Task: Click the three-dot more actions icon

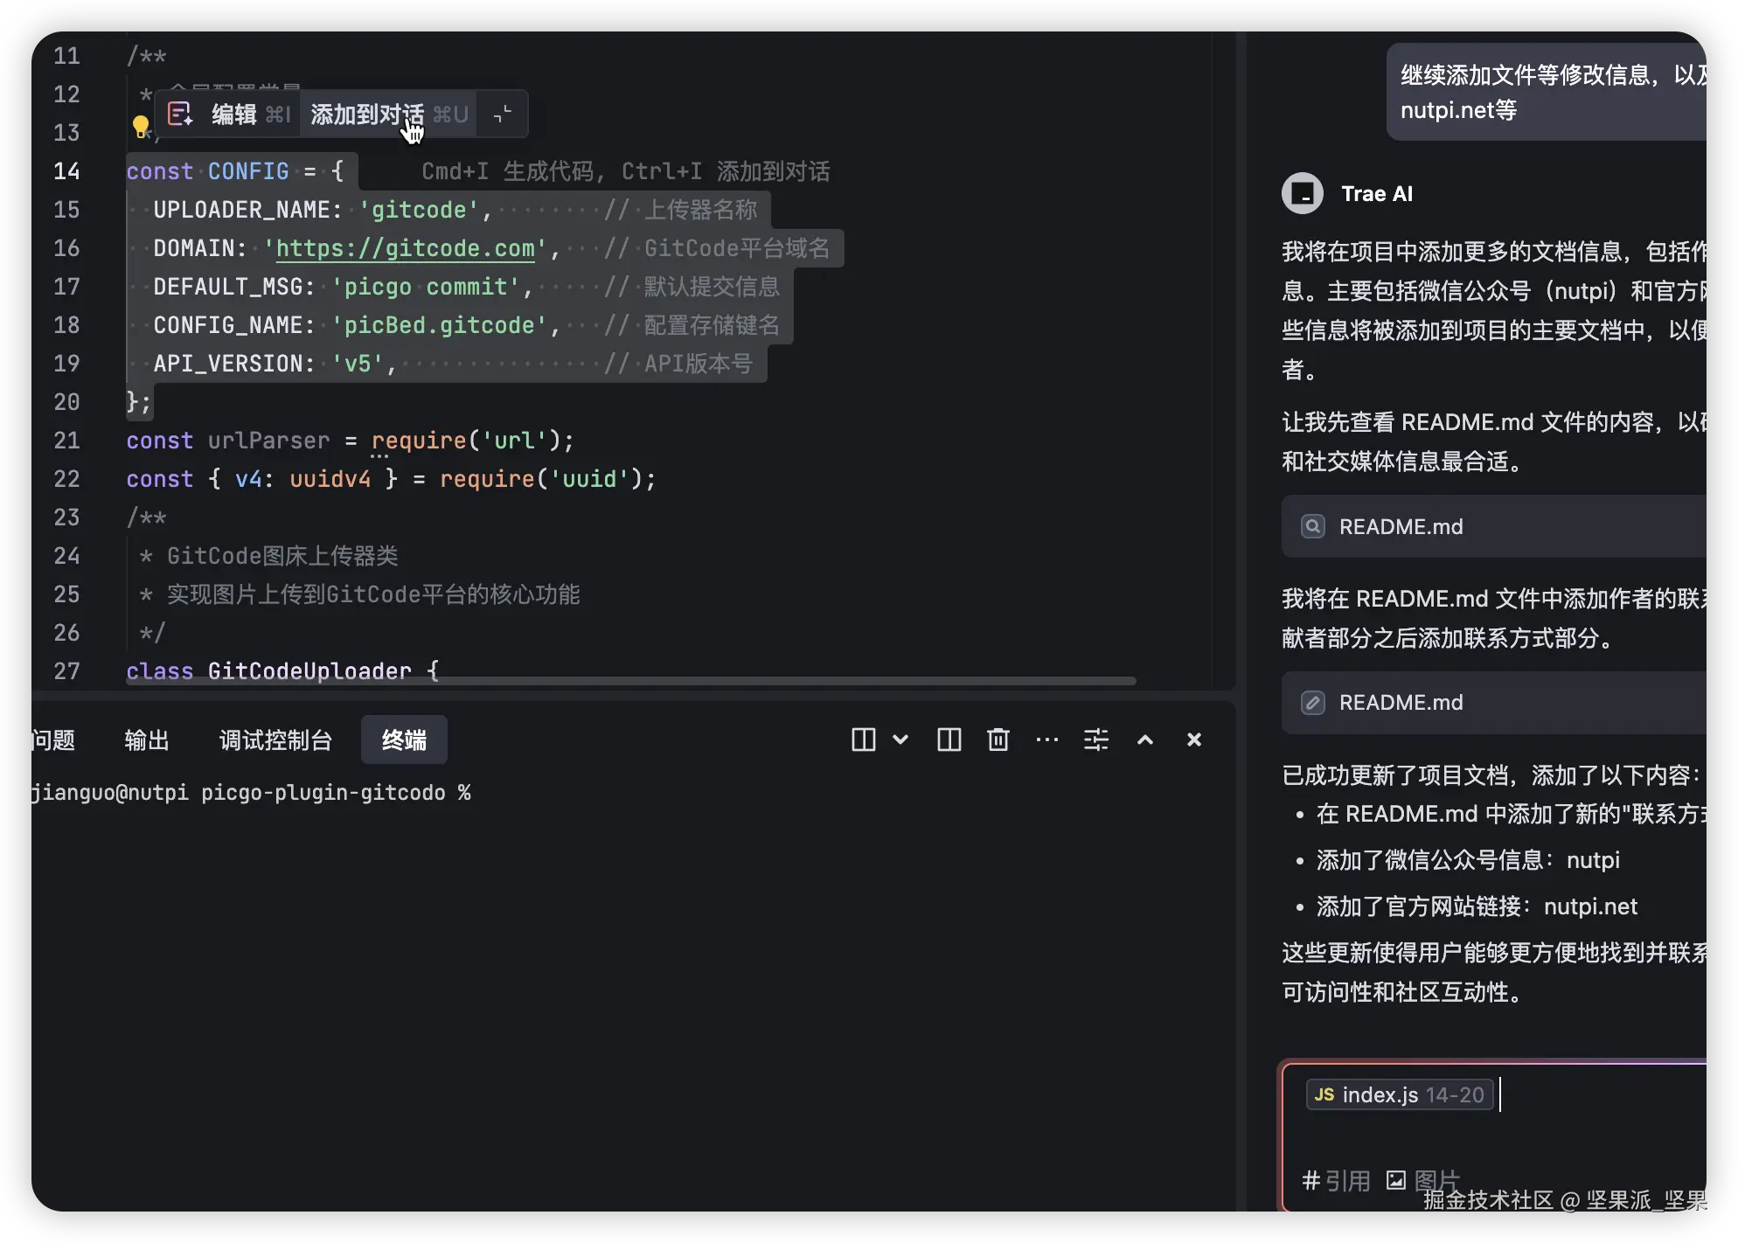Action: (1046, 740)
